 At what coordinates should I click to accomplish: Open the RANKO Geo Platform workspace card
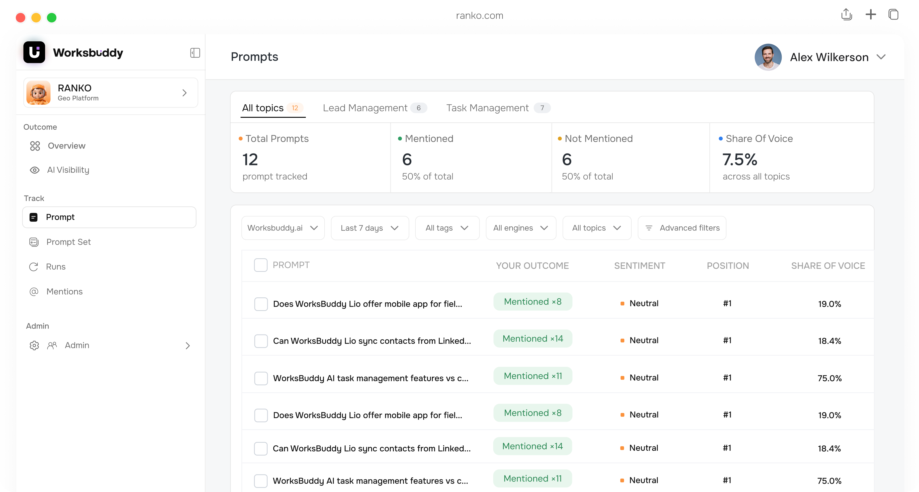click(x=111, y=93)
